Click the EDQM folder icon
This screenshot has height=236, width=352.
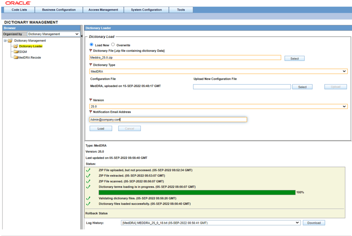[16, 52]
